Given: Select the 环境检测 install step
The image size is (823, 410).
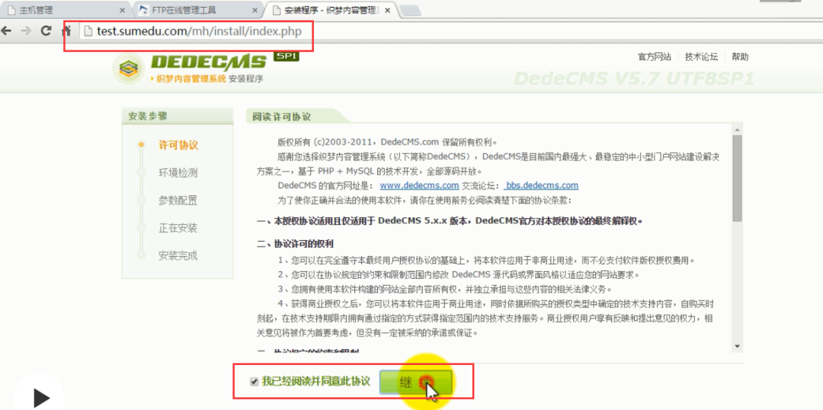Looking at the screenshot, I should tap(178, 173).
